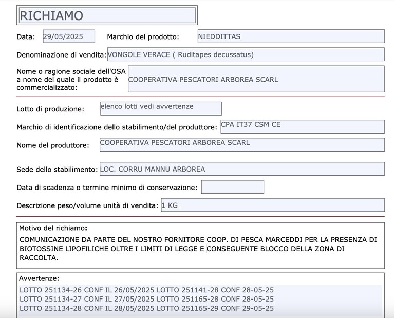Click the Marchio del prodotto field NIEDDITTAS
Image resolution: width=394 pixels, height=318 pixels.
pyautogui.click(x=291, y=36)
